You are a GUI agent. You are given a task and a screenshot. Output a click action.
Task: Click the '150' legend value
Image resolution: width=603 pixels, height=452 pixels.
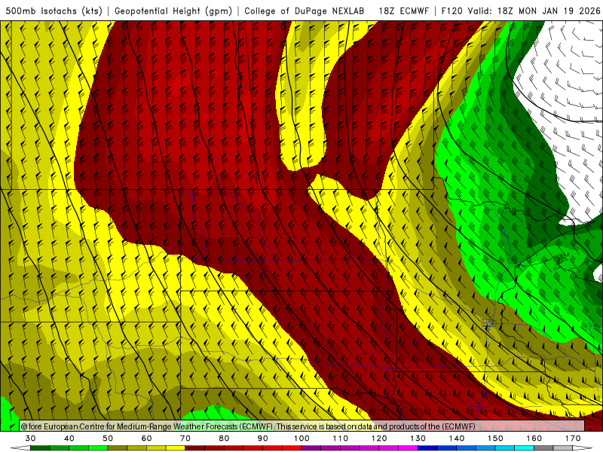pos(495,438)
